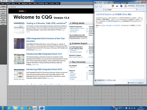
Task: Click Back arrow in Windows Help window
Action: click(96, 6)
